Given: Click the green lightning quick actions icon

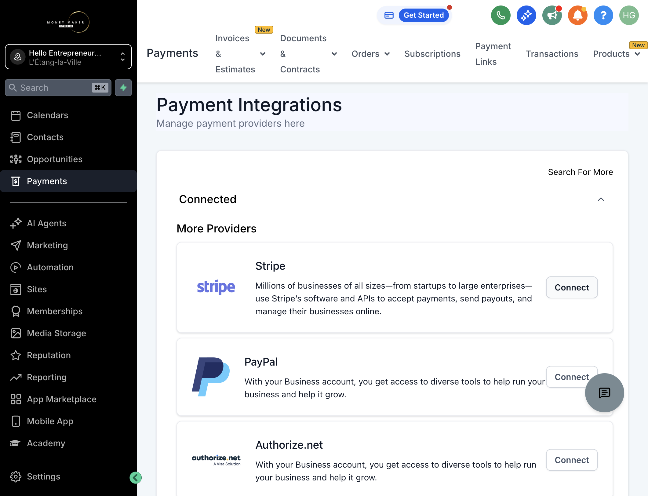Looking at the screenshot, I should pyautogui.click(x=123, y=88).
